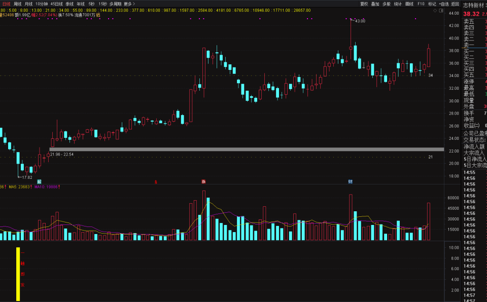Click the 财 marker below the chart
The width and height of the screenshot is (487, 302).
pyautogui.click(x=351, y=181)
